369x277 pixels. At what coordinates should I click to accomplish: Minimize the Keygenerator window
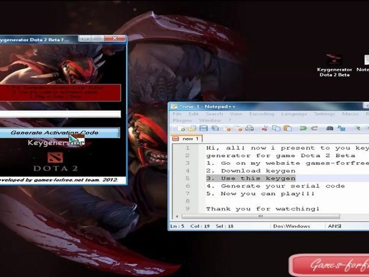(x=85, y=38)
